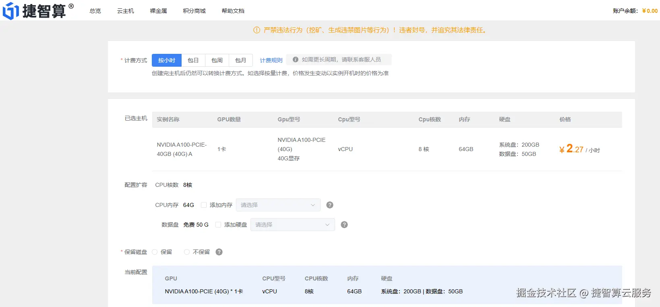Open the 云主机 menu item
660x307 pixels.
126,11
